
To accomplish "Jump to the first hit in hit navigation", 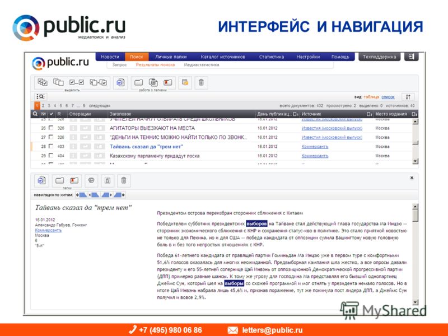I will 81,195.
